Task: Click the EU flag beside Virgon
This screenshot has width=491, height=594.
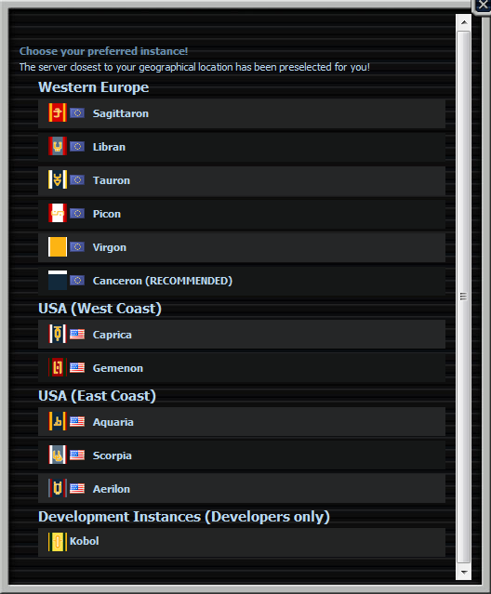Action: click(x=77, y=247)
